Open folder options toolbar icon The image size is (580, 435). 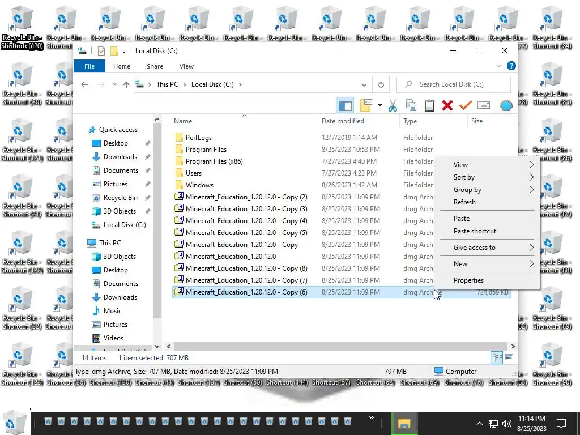365,106
